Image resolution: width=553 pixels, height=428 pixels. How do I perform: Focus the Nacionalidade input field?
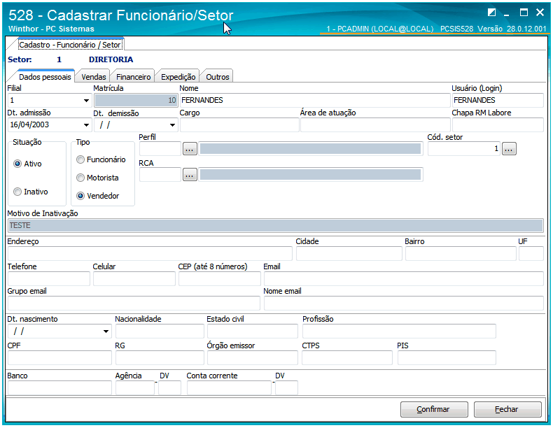160,331
